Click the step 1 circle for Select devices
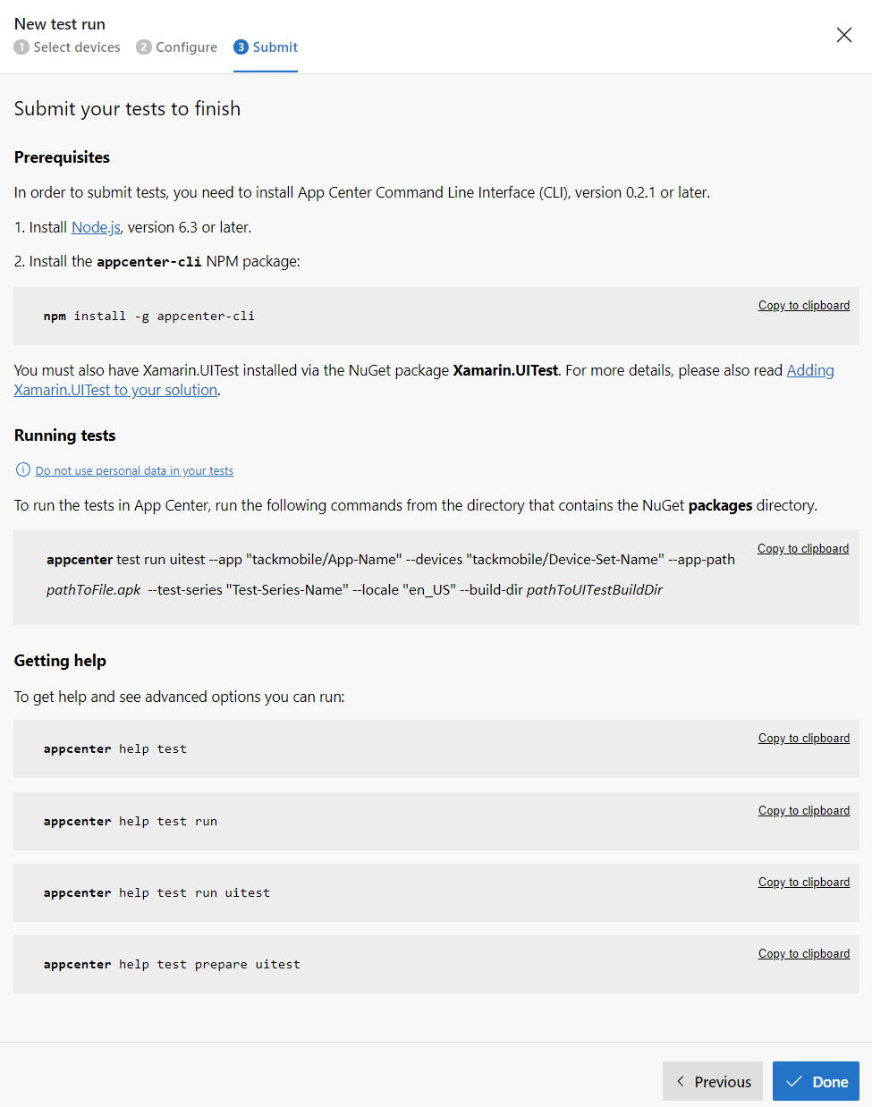The width and height of the screenshot is (872, 1107). pos(21,46)
